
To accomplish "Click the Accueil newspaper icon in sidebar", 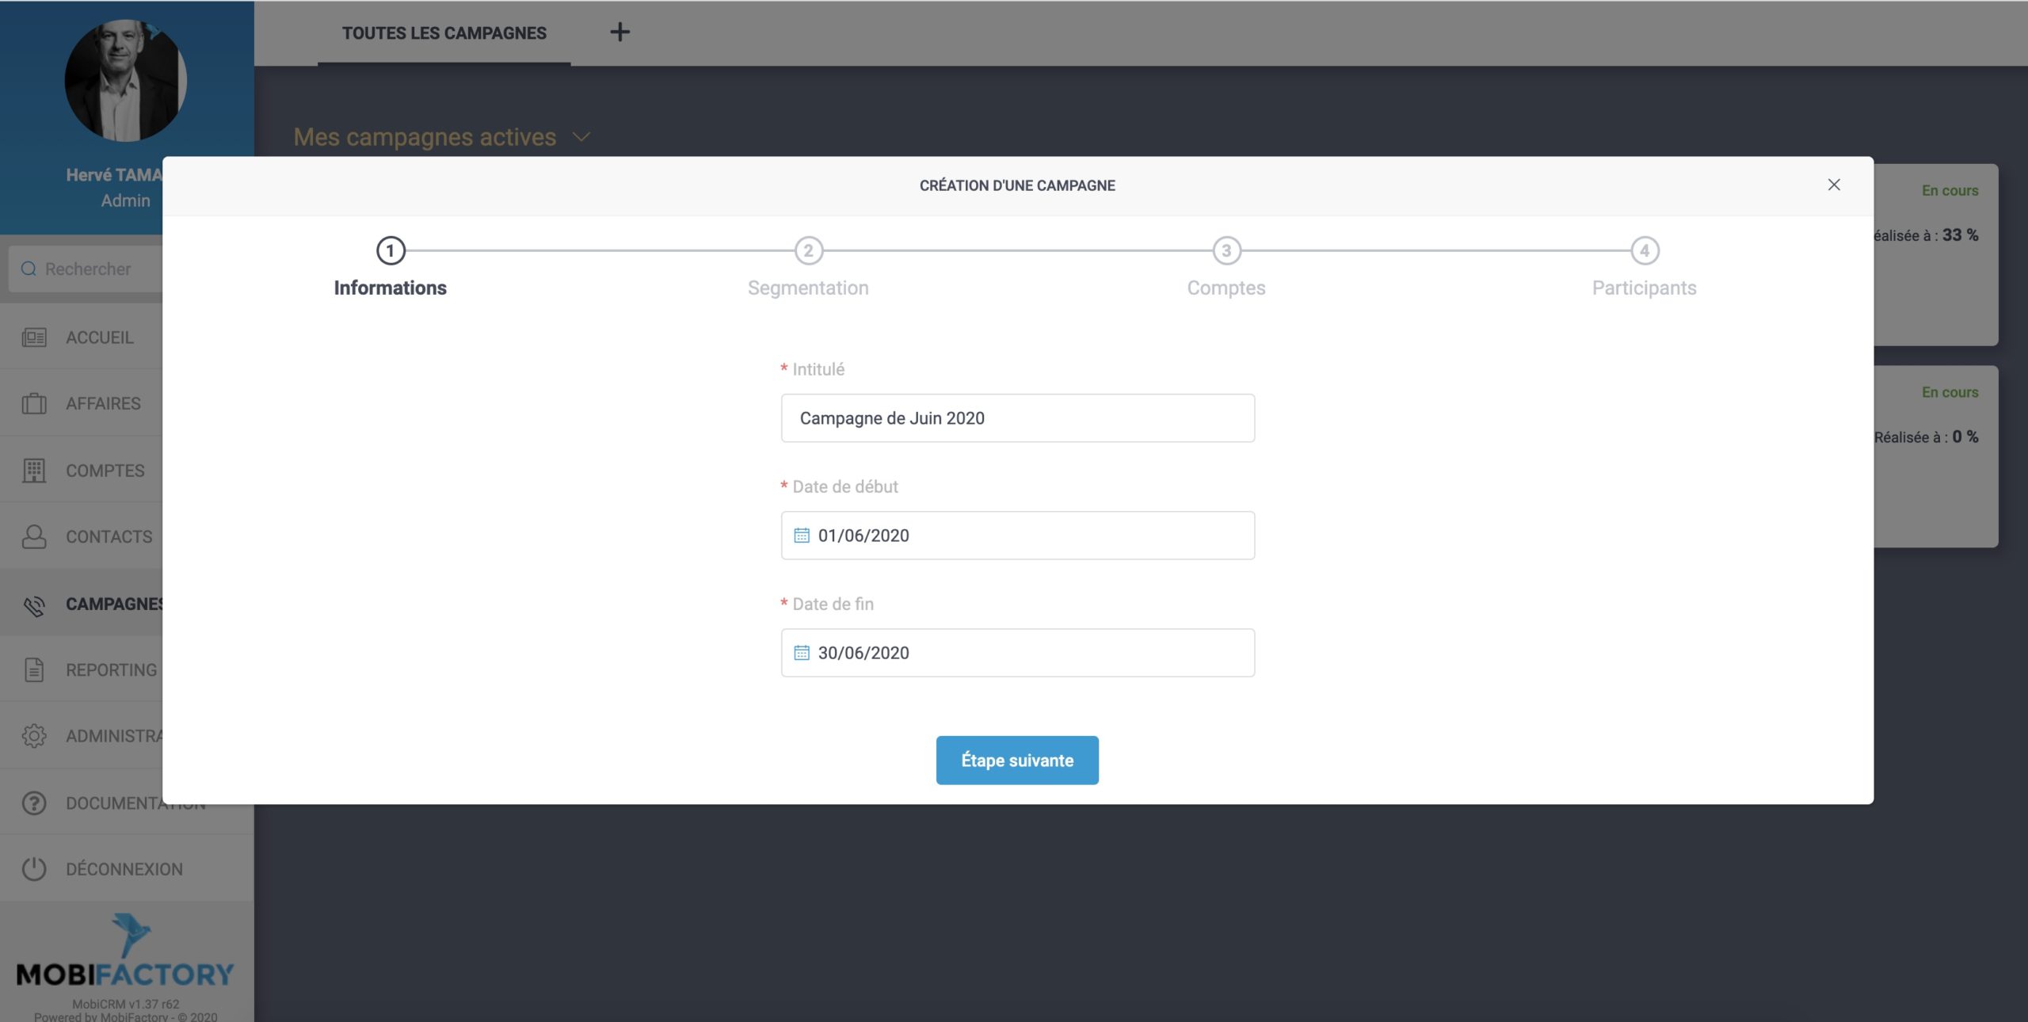I will (34, 337).
